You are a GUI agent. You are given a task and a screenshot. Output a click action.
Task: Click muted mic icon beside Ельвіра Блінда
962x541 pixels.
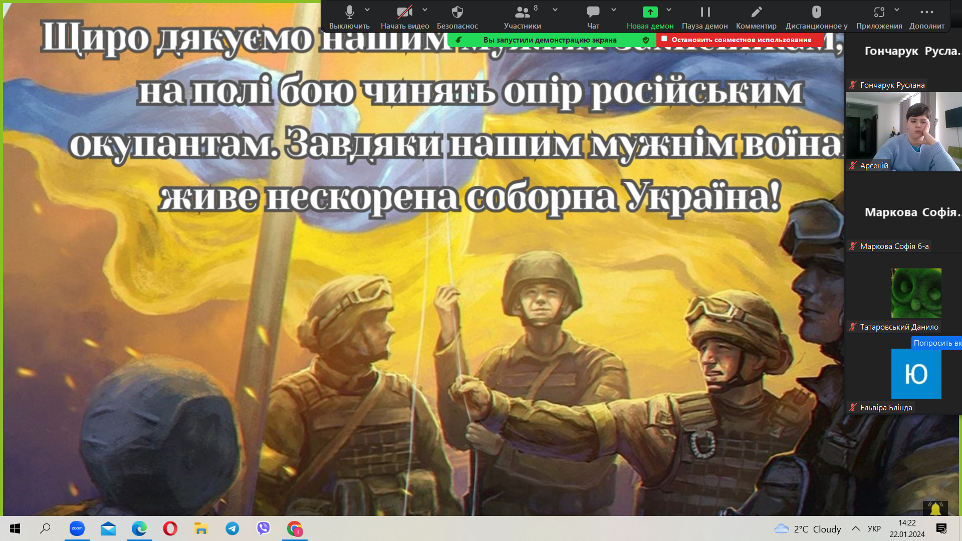853,407
